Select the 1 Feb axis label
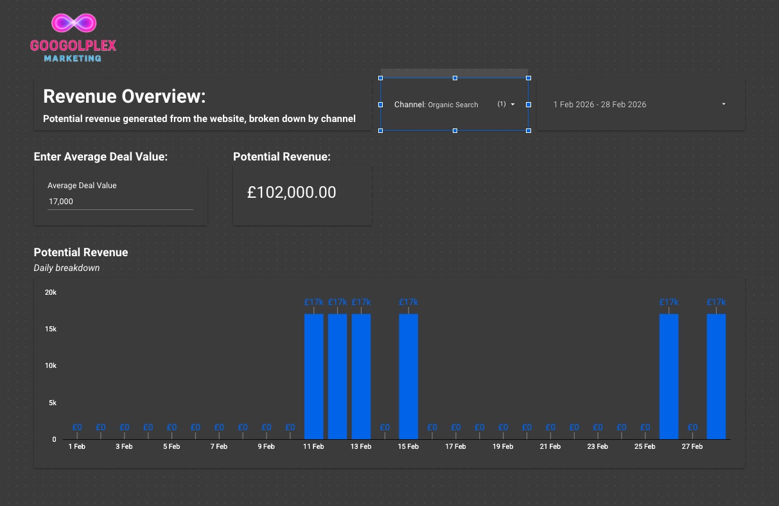 77,446
